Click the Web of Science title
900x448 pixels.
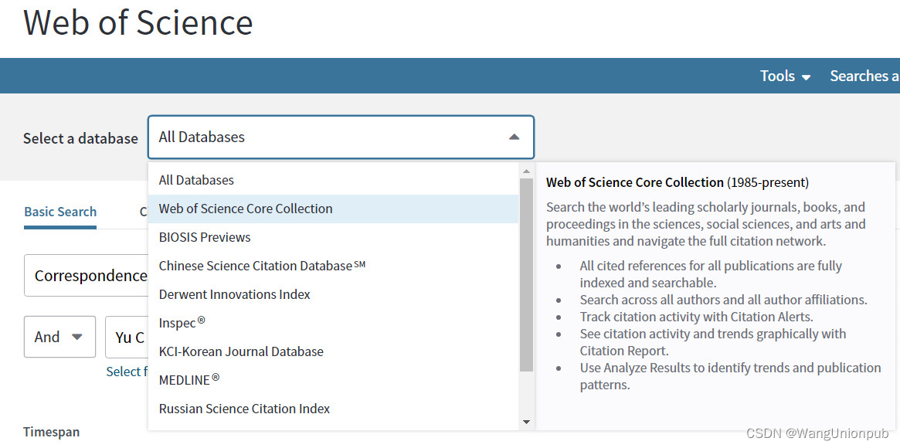click(x=138, y=23)
